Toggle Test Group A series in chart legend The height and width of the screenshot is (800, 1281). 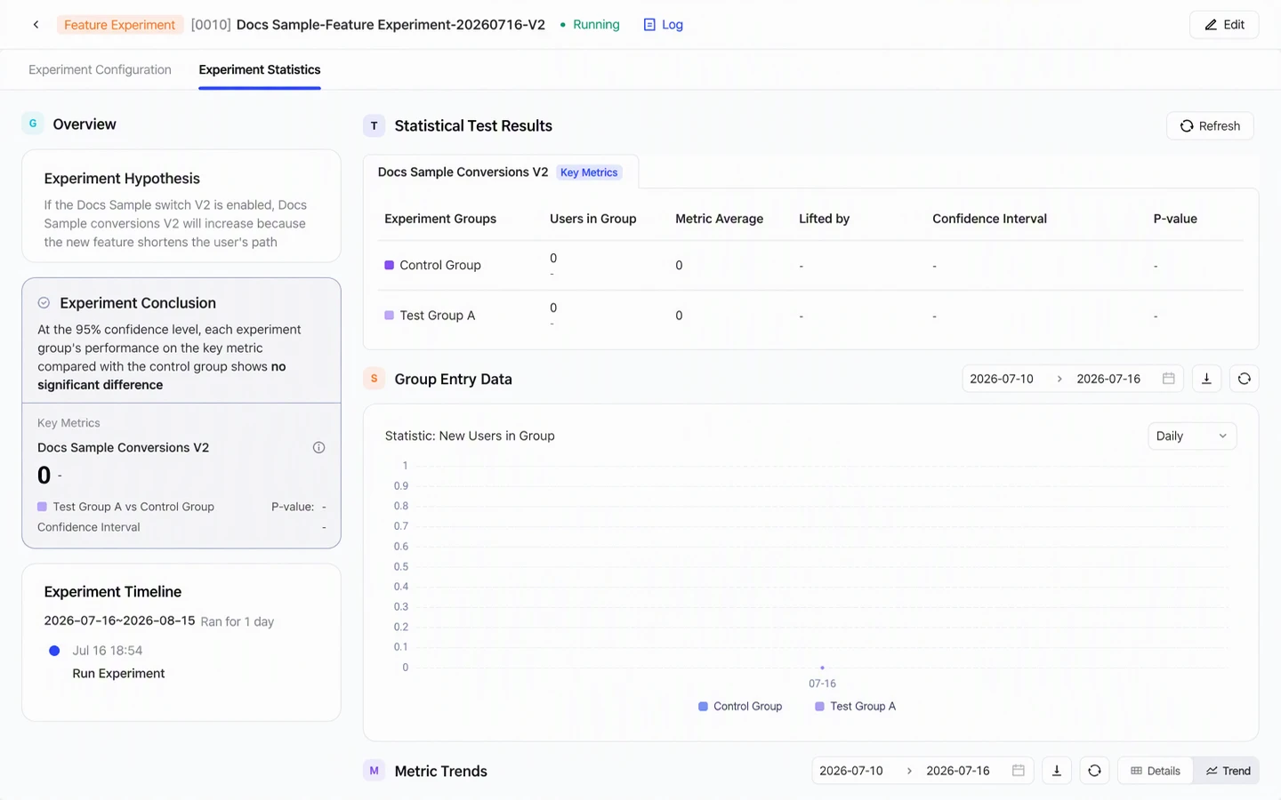point(855,707)
